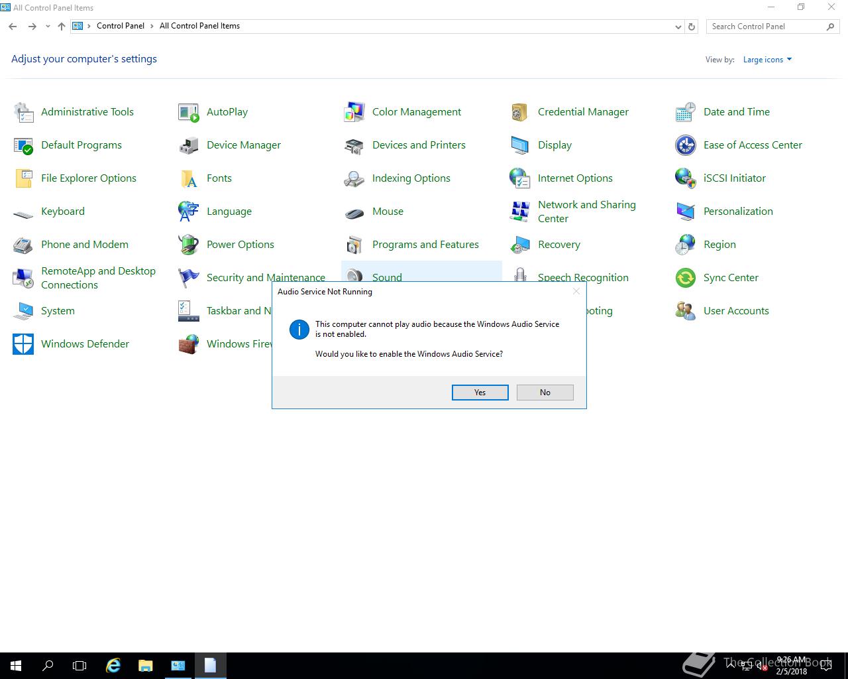Click No in Audio Service dialog
848x679 pixels.
tap(545, 393)
